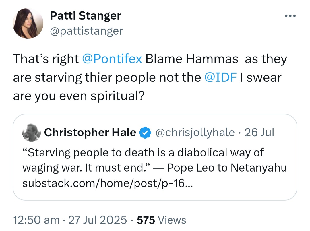Image resolution: width=310 pixels, height=231 pixels.
Task: Click the Patti Stanger display name
Action: (86, 15)
